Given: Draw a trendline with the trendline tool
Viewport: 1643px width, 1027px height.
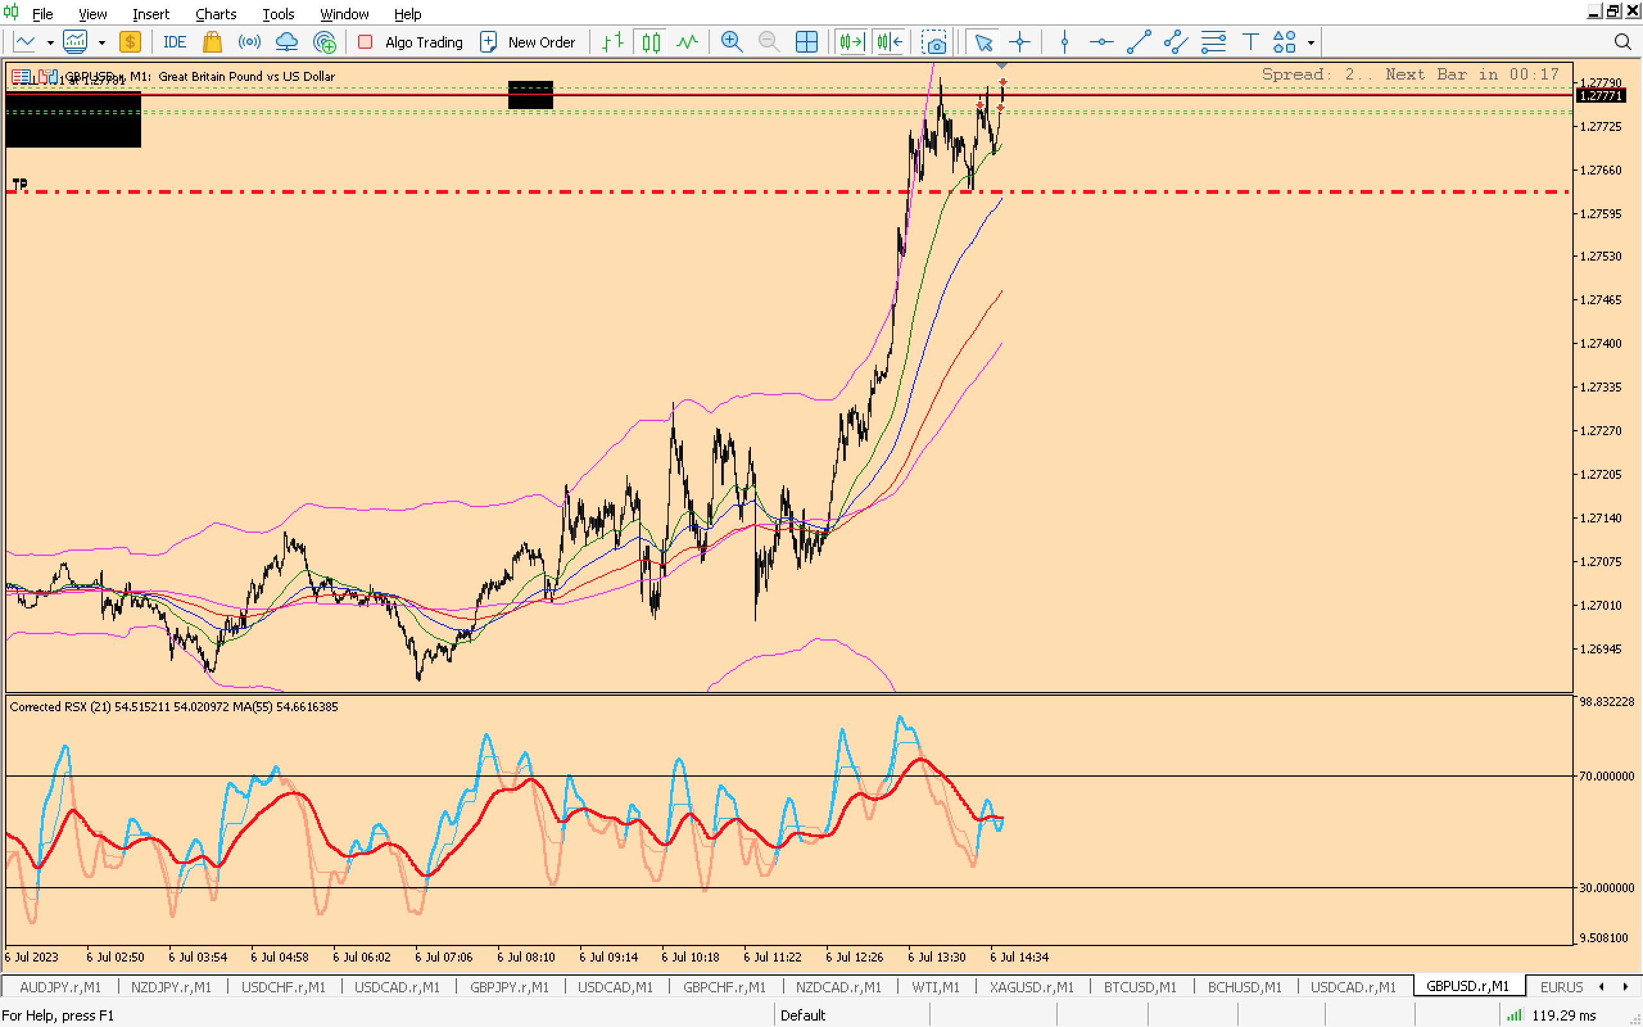Looking at the screenshot, I should click(x=1139, y=42).
